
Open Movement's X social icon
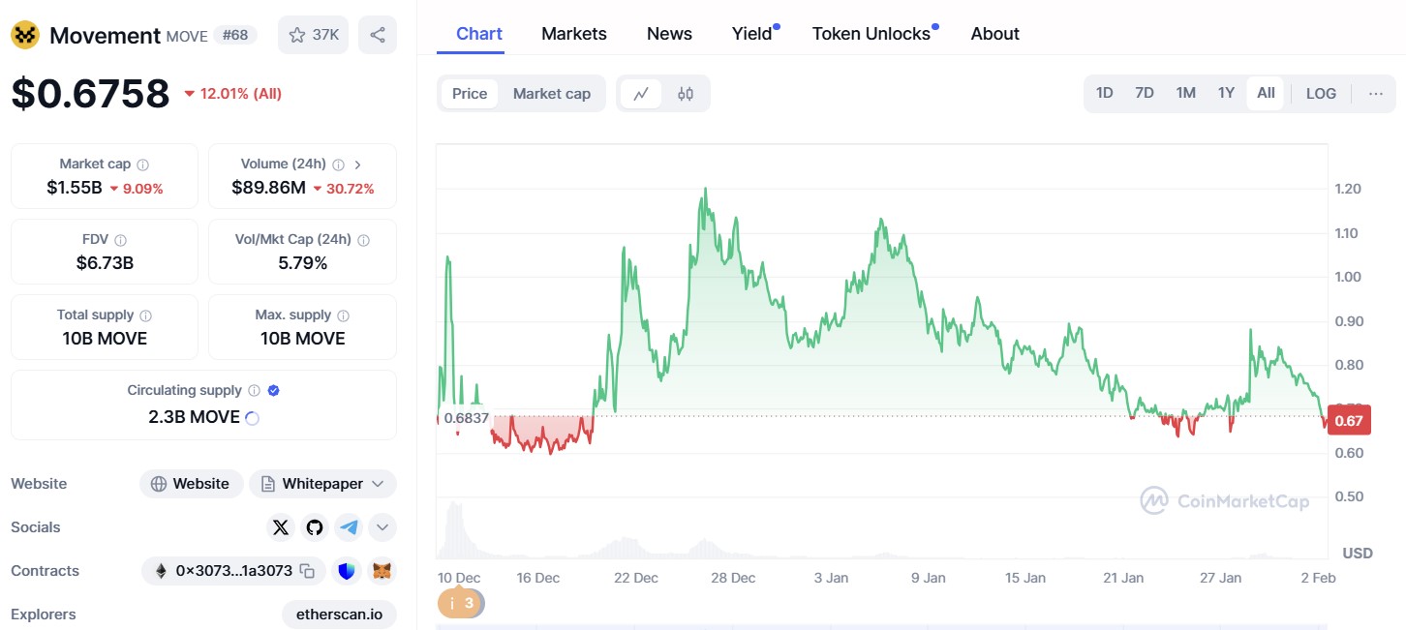click(x=280, y=527)
